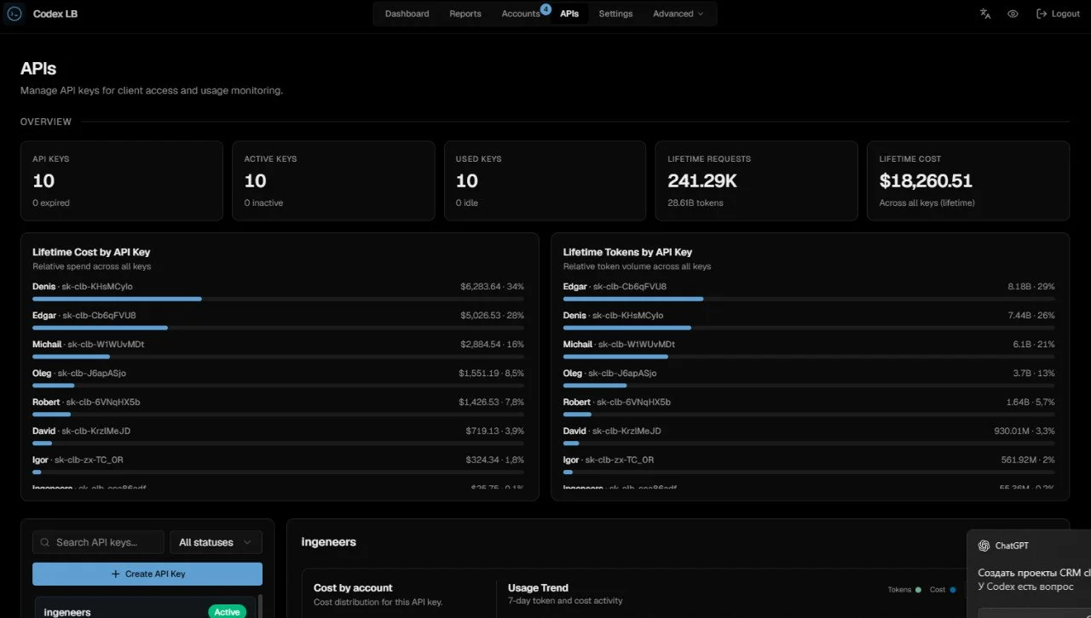The height and width of the screenshot is (618, 1091).
Task: Click the Active status badge for ingeneers
Action: (227, 612)
